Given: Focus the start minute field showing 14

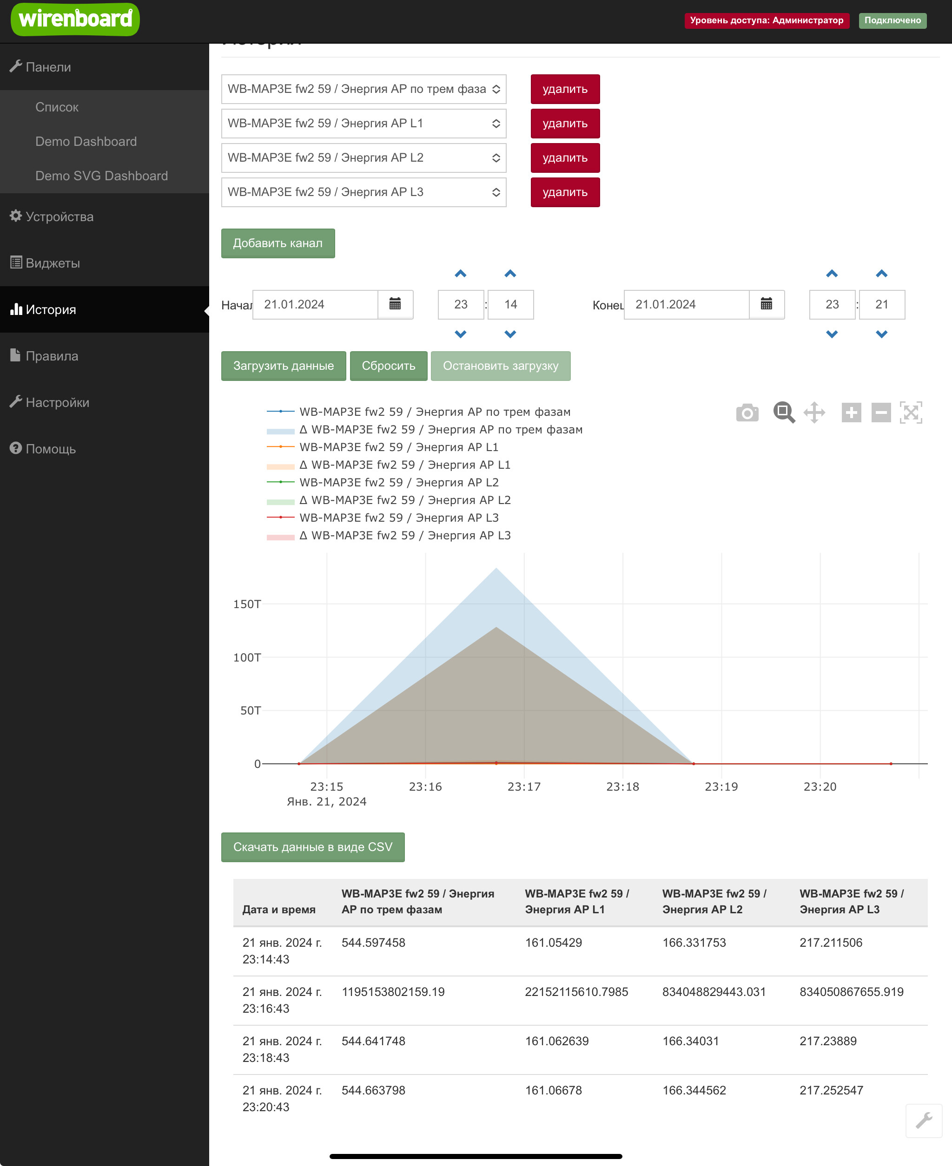Looking at the screenshot, I should (510, 304).
